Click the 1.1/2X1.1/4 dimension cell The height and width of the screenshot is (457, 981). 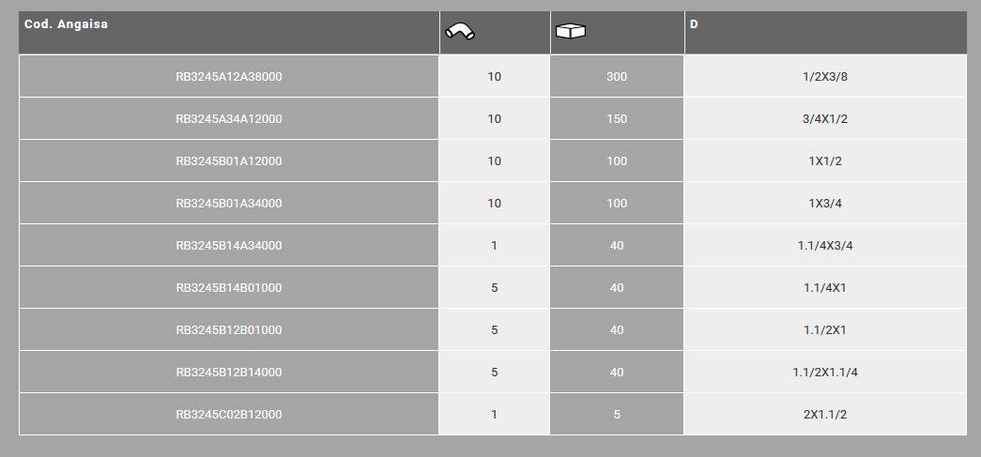[825, 373]
